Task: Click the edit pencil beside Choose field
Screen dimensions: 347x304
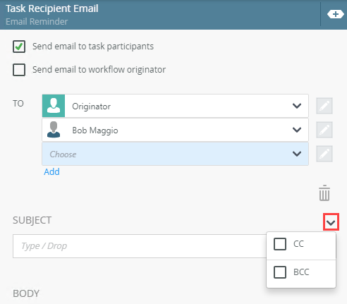Action: click(x=324, y=154)
